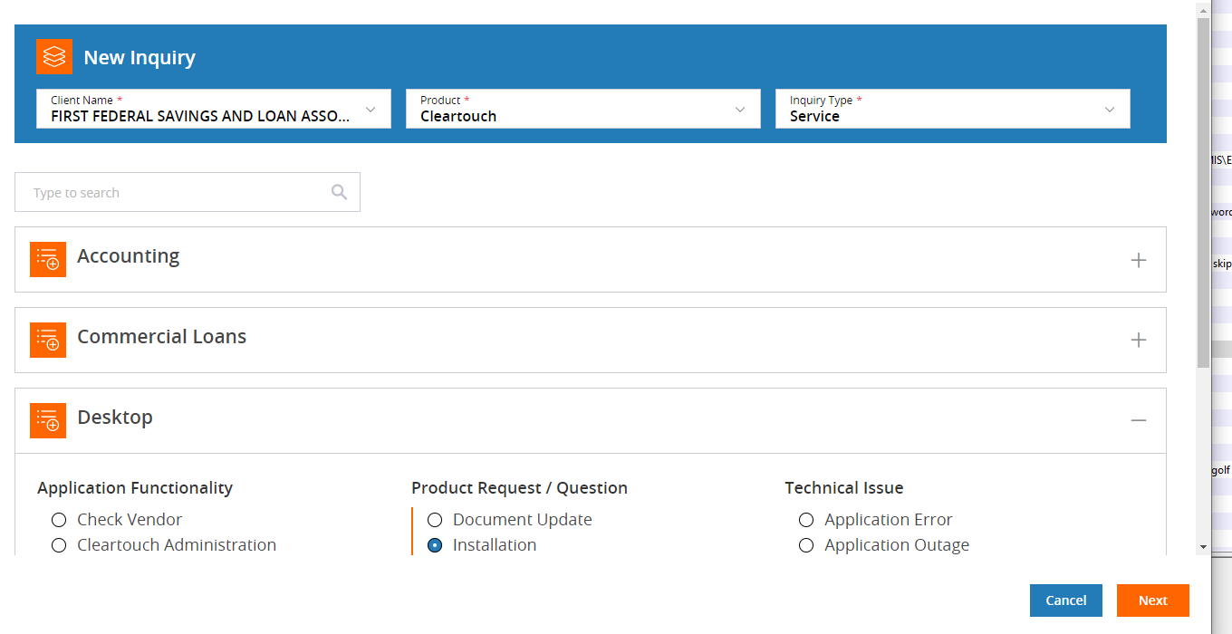Click the Accounting category list icon
The image size is (1232, 634).
(x=48, y=259)
